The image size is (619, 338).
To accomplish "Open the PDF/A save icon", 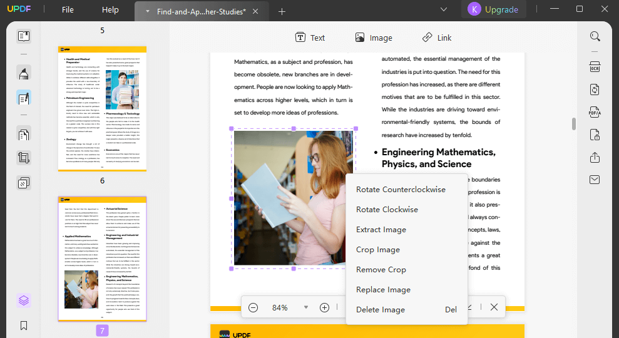I will coord(595,113).
